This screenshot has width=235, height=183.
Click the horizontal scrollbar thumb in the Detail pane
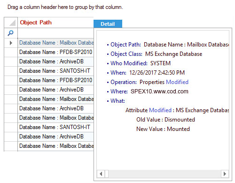[x=107, y=174]
